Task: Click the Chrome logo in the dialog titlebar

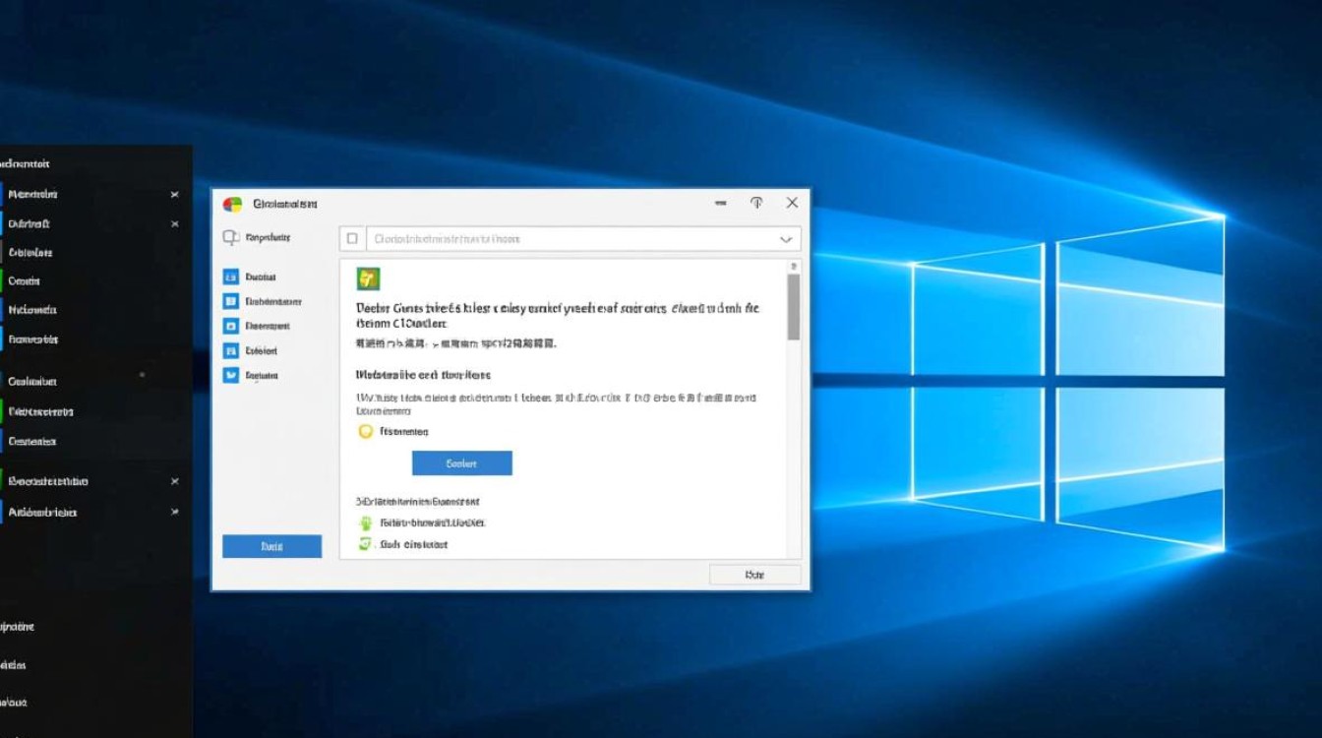Action: (x=233, y=203)
